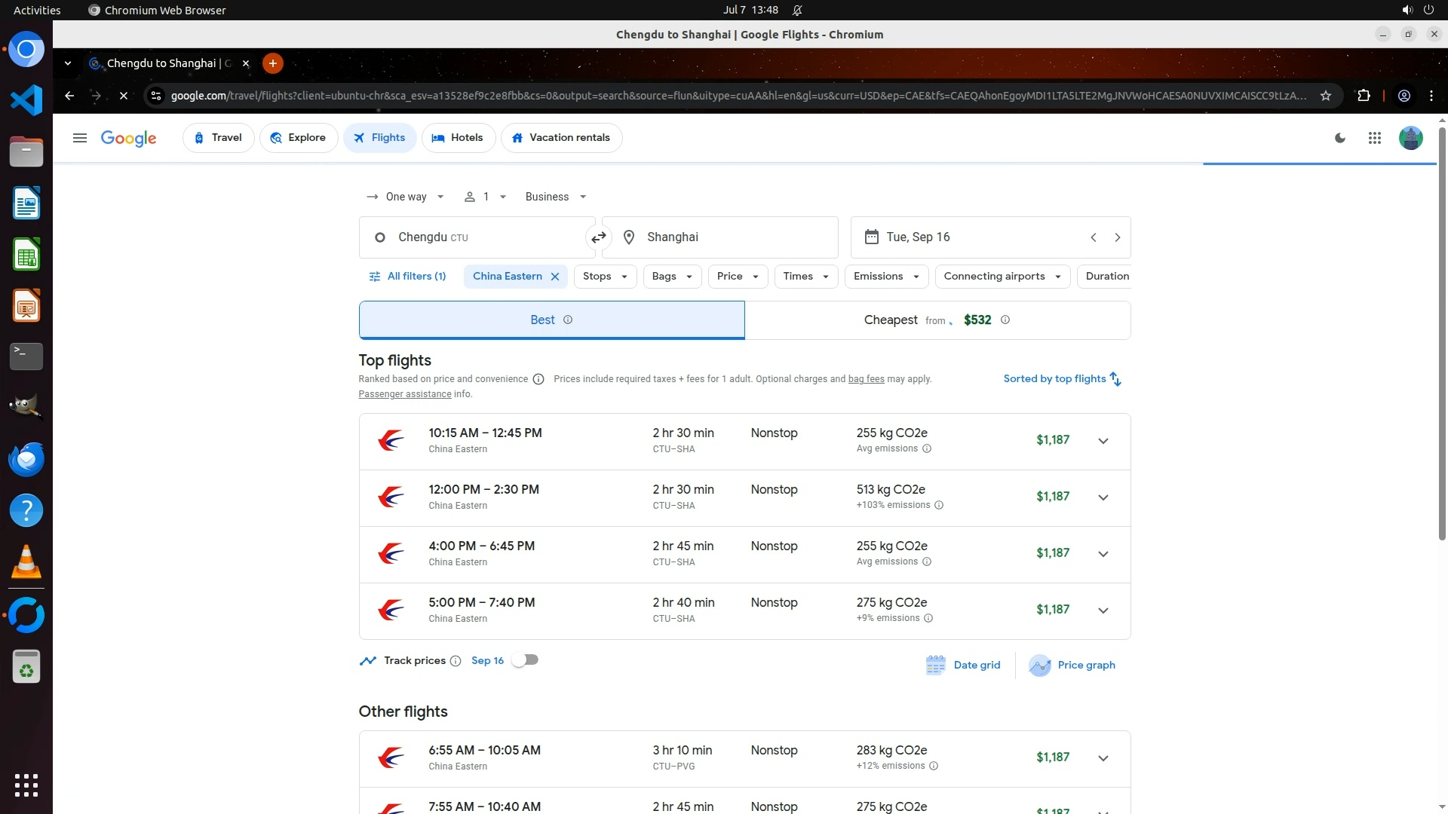
Task: Swap origin and destination airports
Action: tap(598, 237)
